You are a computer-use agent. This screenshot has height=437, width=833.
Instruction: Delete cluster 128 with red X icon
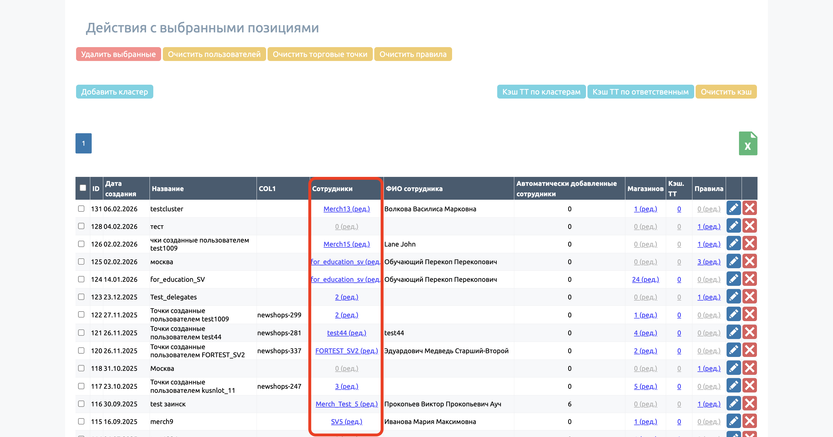click(x=749, y=226)
